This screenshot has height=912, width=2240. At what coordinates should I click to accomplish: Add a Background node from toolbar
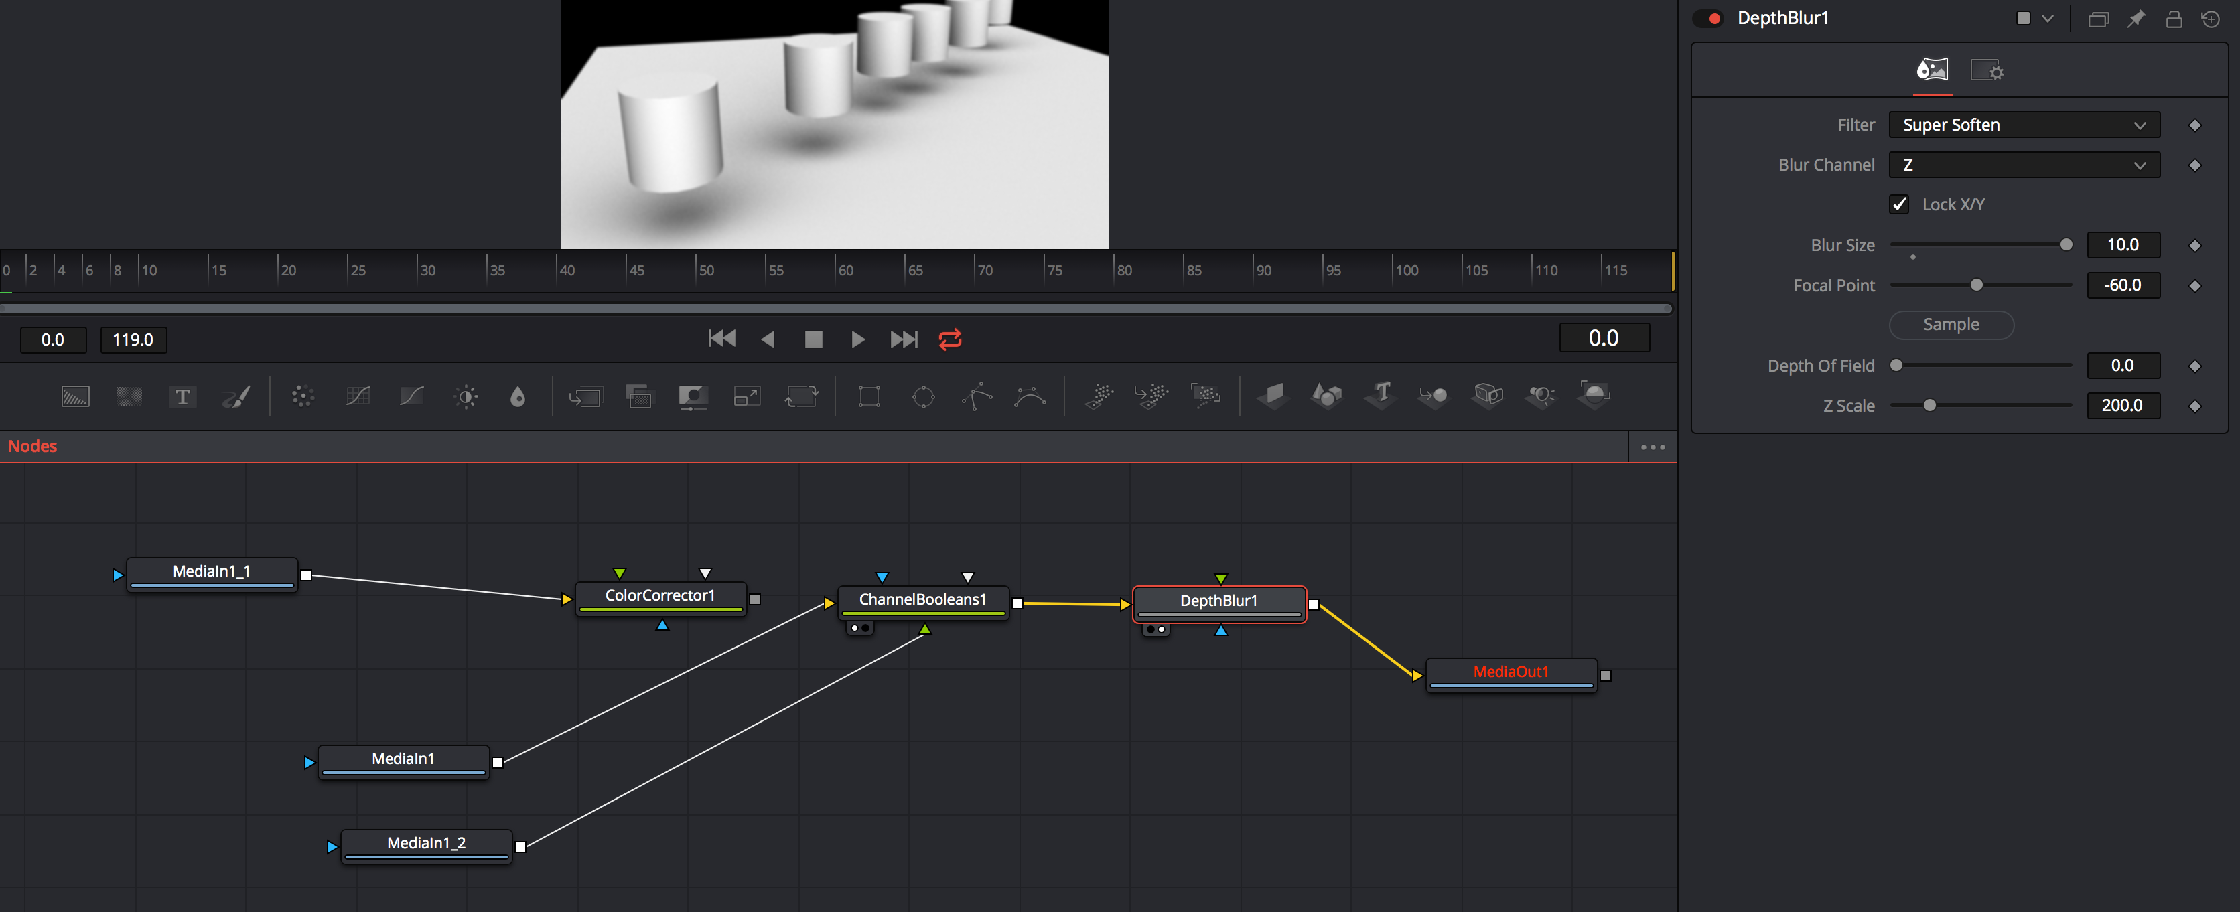click(x=76, y=396)
